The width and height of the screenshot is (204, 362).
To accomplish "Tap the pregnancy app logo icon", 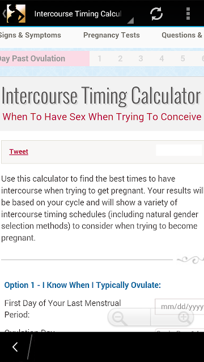I will pos(16,14).
